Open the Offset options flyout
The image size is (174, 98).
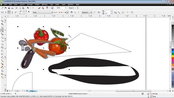point(119,12)
